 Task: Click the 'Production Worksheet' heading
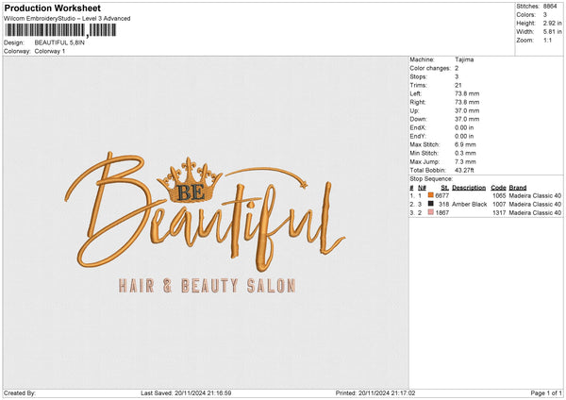[x=52, y=8]
